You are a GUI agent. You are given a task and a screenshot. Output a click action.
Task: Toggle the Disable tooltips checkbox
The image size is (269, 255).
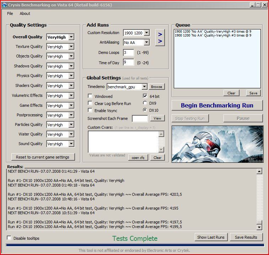9,238
